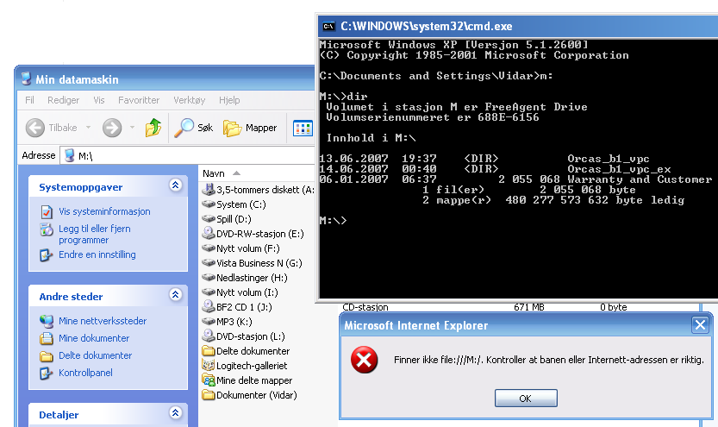This screenshot has width=718, height=427.
Task: Collapse the Detaljer panel
Action: (175, 413)
